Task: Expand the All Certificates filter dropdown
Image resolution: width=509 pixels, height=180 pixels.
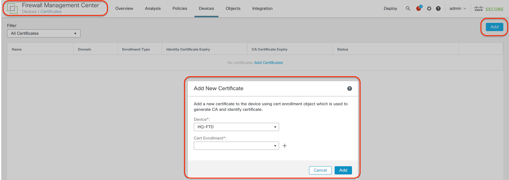Action: point(44,33)
